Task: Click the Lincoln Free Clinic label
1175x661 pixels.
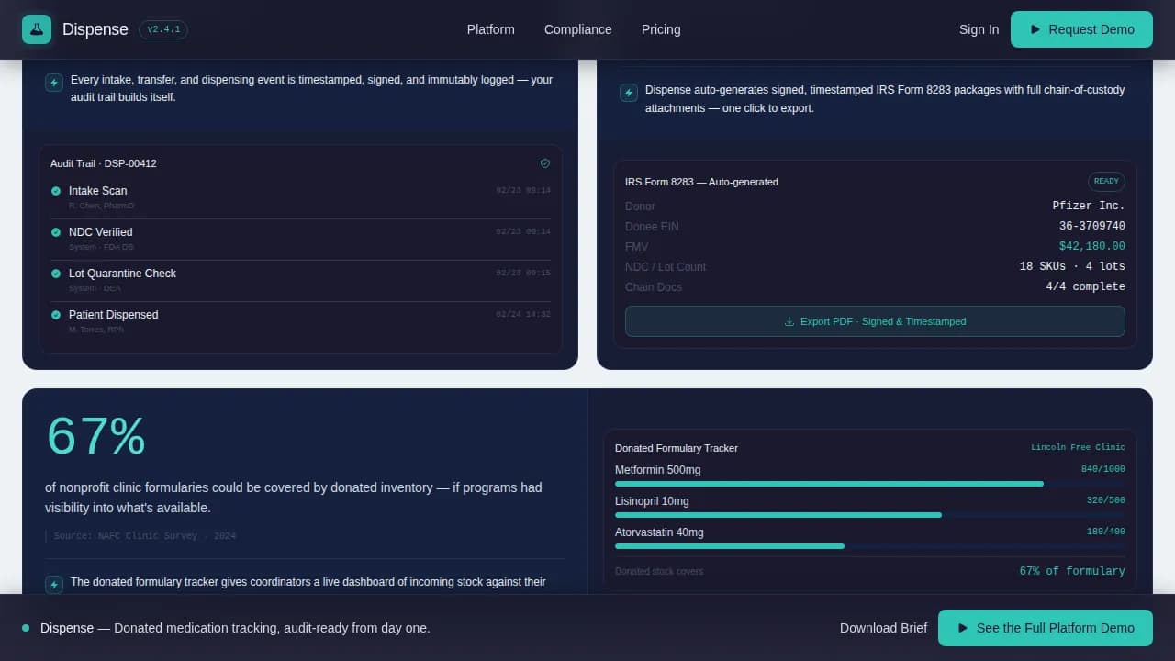Action: tap(1078, 447)
